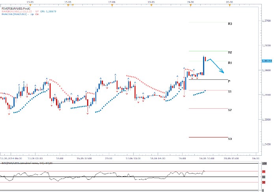Click the 17.06 date label on top axis
274x192 pixels.
[x=112, y=2]
